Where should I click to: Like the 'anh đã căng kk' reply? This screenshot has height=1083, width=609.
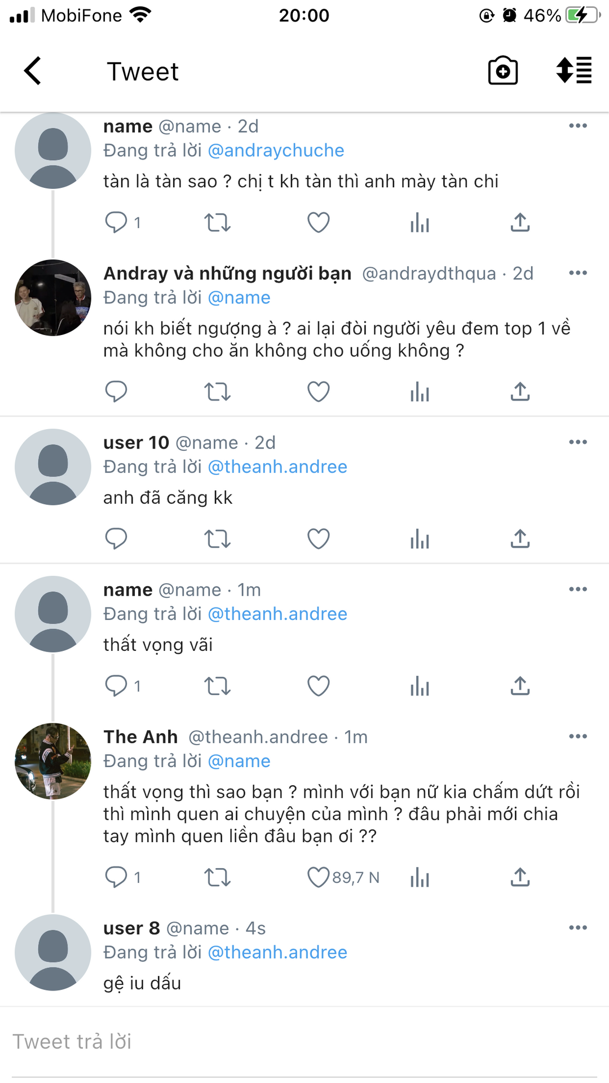tap(319, 539)
